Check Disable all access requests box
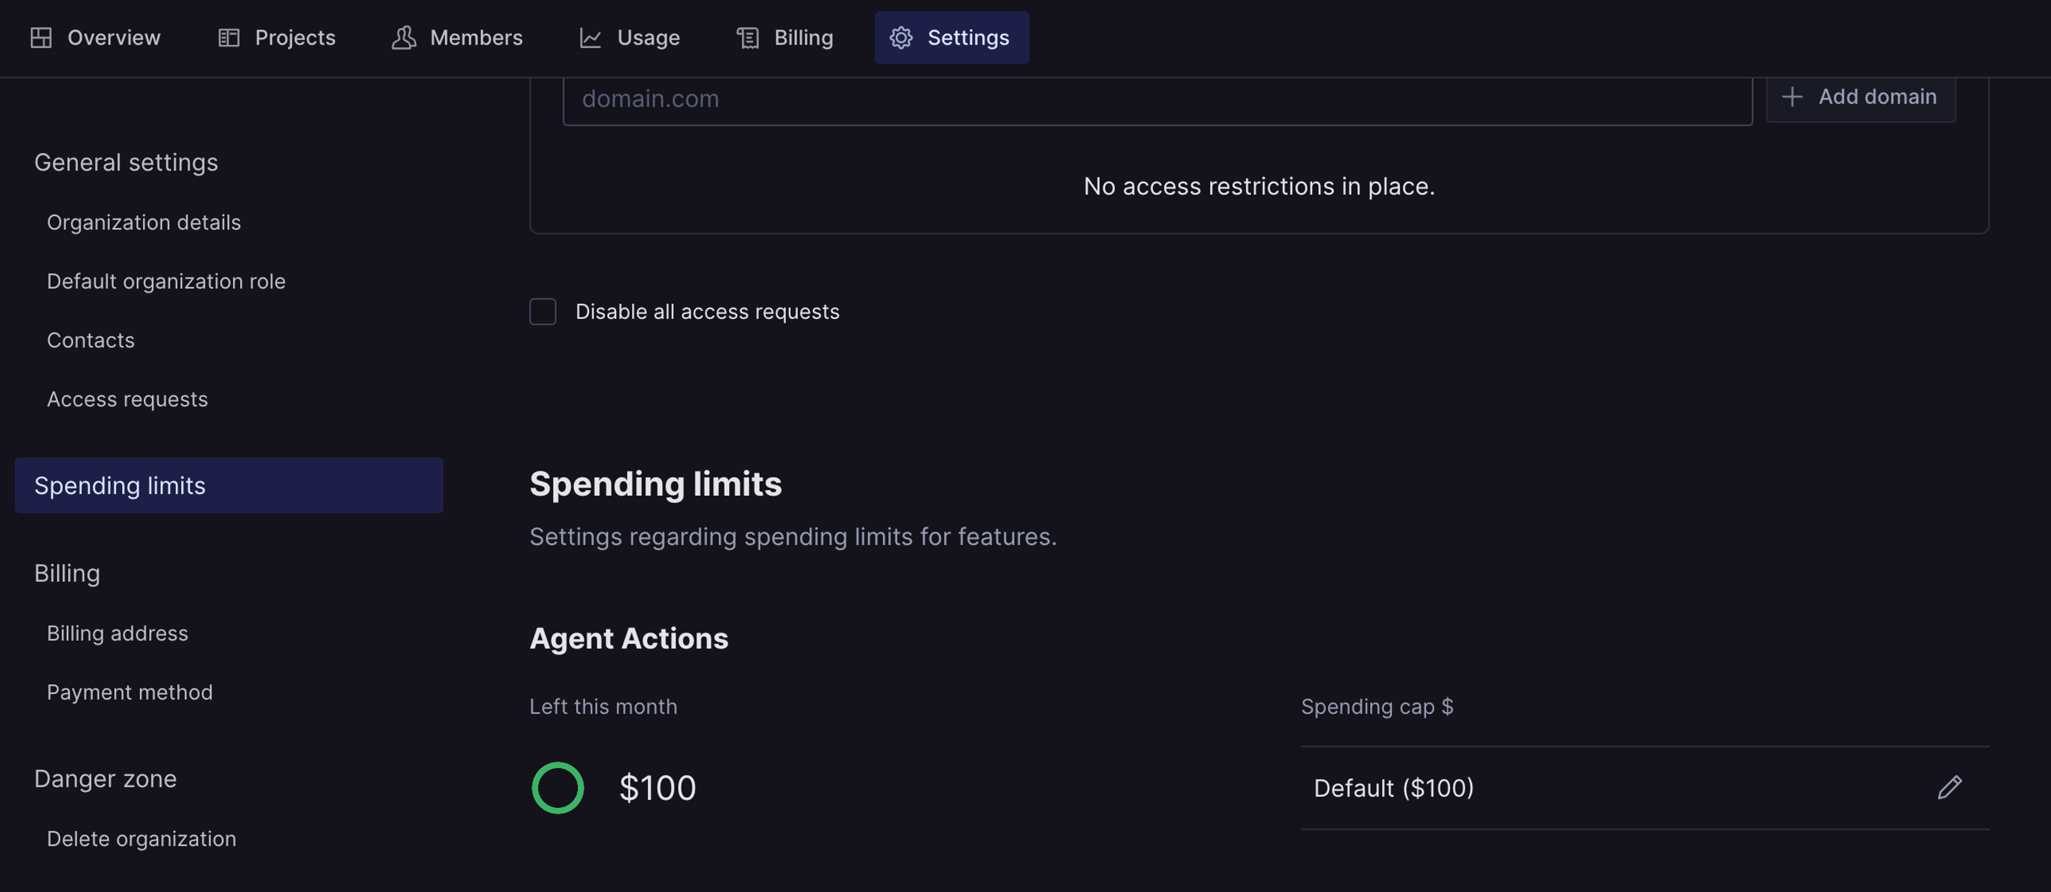This screenshot has height=892, width=2051. 542,311
